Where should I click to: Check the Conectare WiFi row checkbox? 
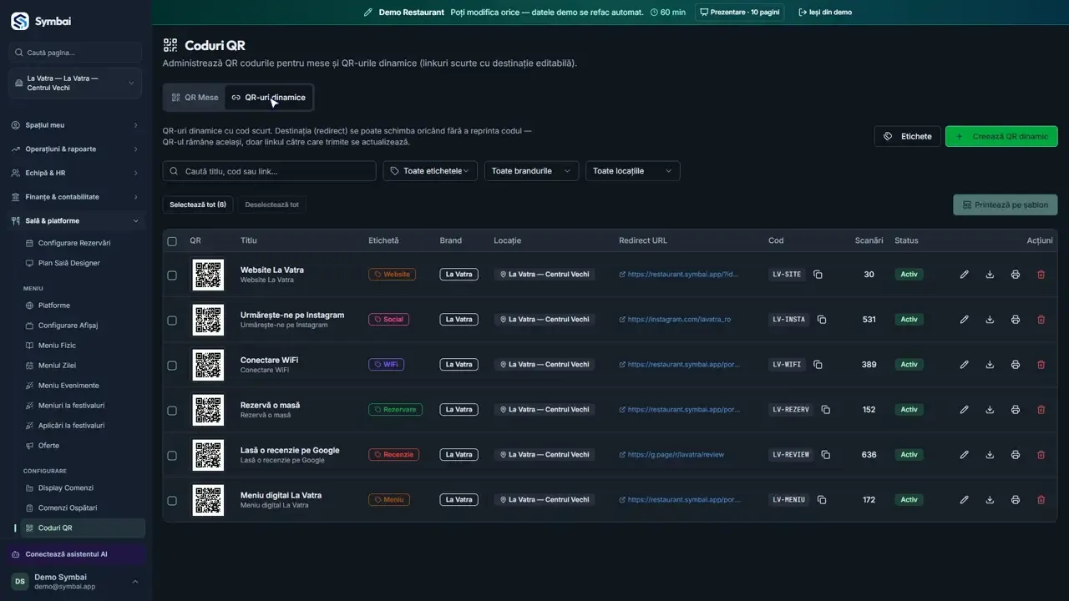(172, 366)
